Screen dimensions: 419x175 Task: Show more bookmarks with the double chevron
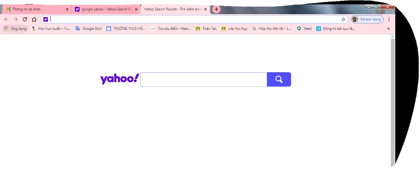[x=389, y=29]
